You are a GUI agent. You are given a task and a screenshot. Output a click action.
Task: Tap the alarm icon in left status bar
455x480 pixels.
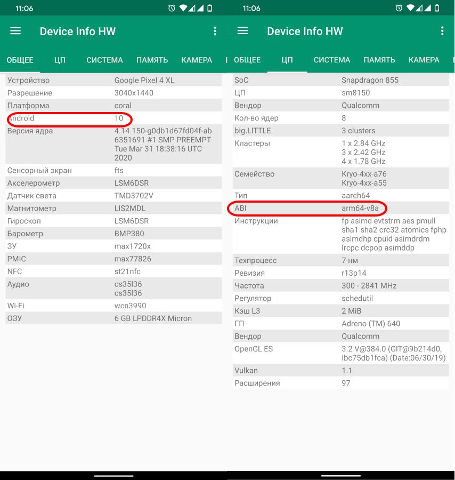pyautogui.click(x=172, y=8)
